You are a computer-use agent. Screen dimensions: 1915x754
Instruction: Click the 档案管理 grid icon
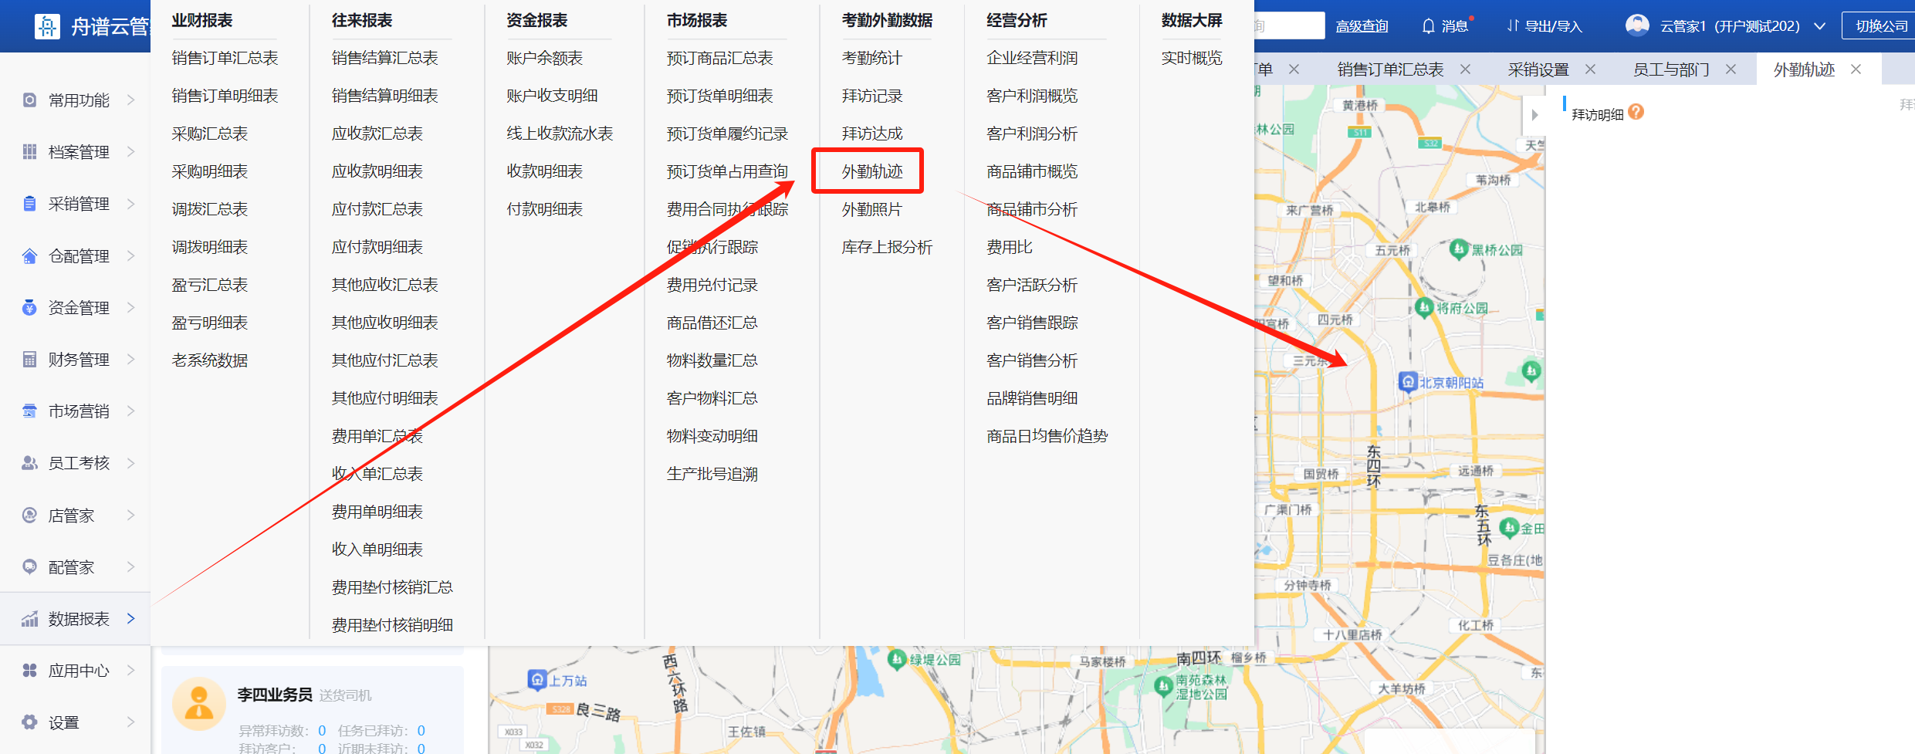tap(29, 152)
